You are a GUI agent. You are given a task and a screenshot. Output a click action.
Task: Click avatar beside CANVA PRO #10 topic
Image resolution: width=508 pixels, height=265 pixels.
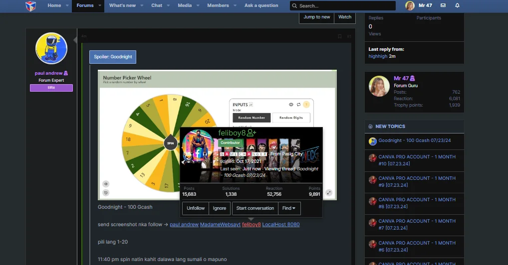373,158
